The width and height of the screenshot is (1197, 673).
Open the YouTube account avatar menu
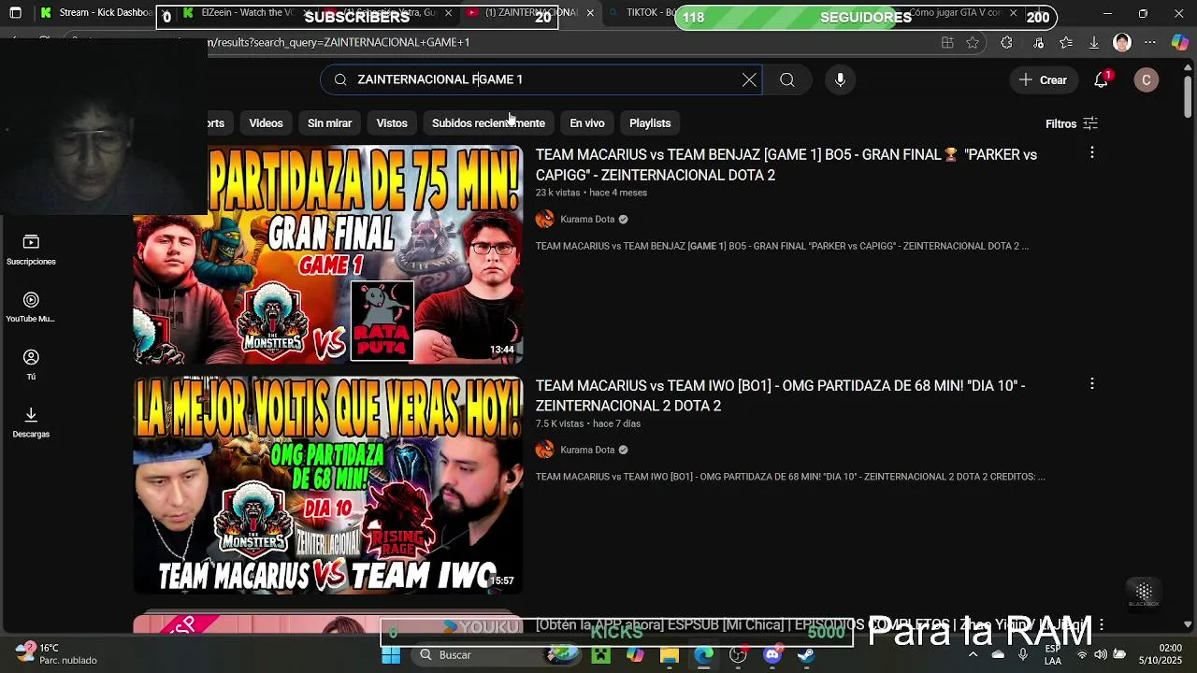click(1147, 80)
